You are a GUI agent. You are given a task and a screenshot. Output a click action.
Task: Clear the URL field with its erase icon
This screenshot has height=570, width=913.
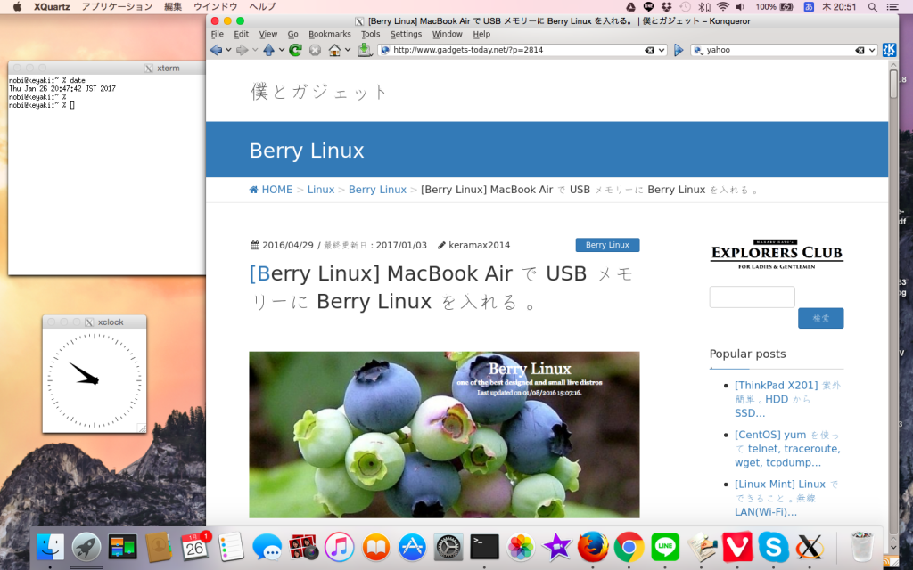tap(649, 50)
